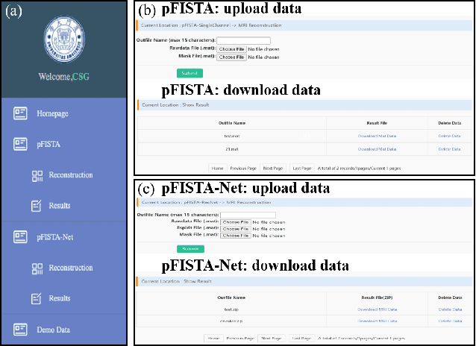Submit the pFISTA upload form
Image resolution: width=476 pixels, height=346 pixels.
click(190, 73)
